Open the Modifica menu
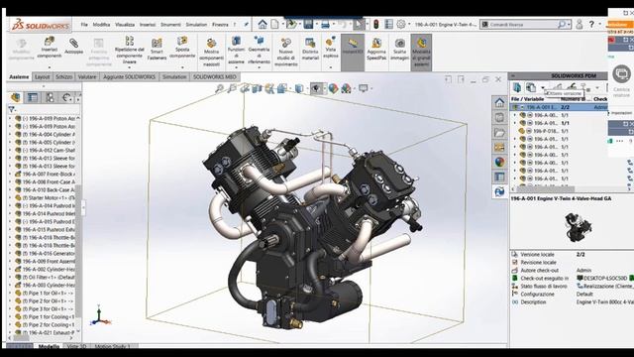The width and height of the screenshot is (634, 357). point(101,25)
